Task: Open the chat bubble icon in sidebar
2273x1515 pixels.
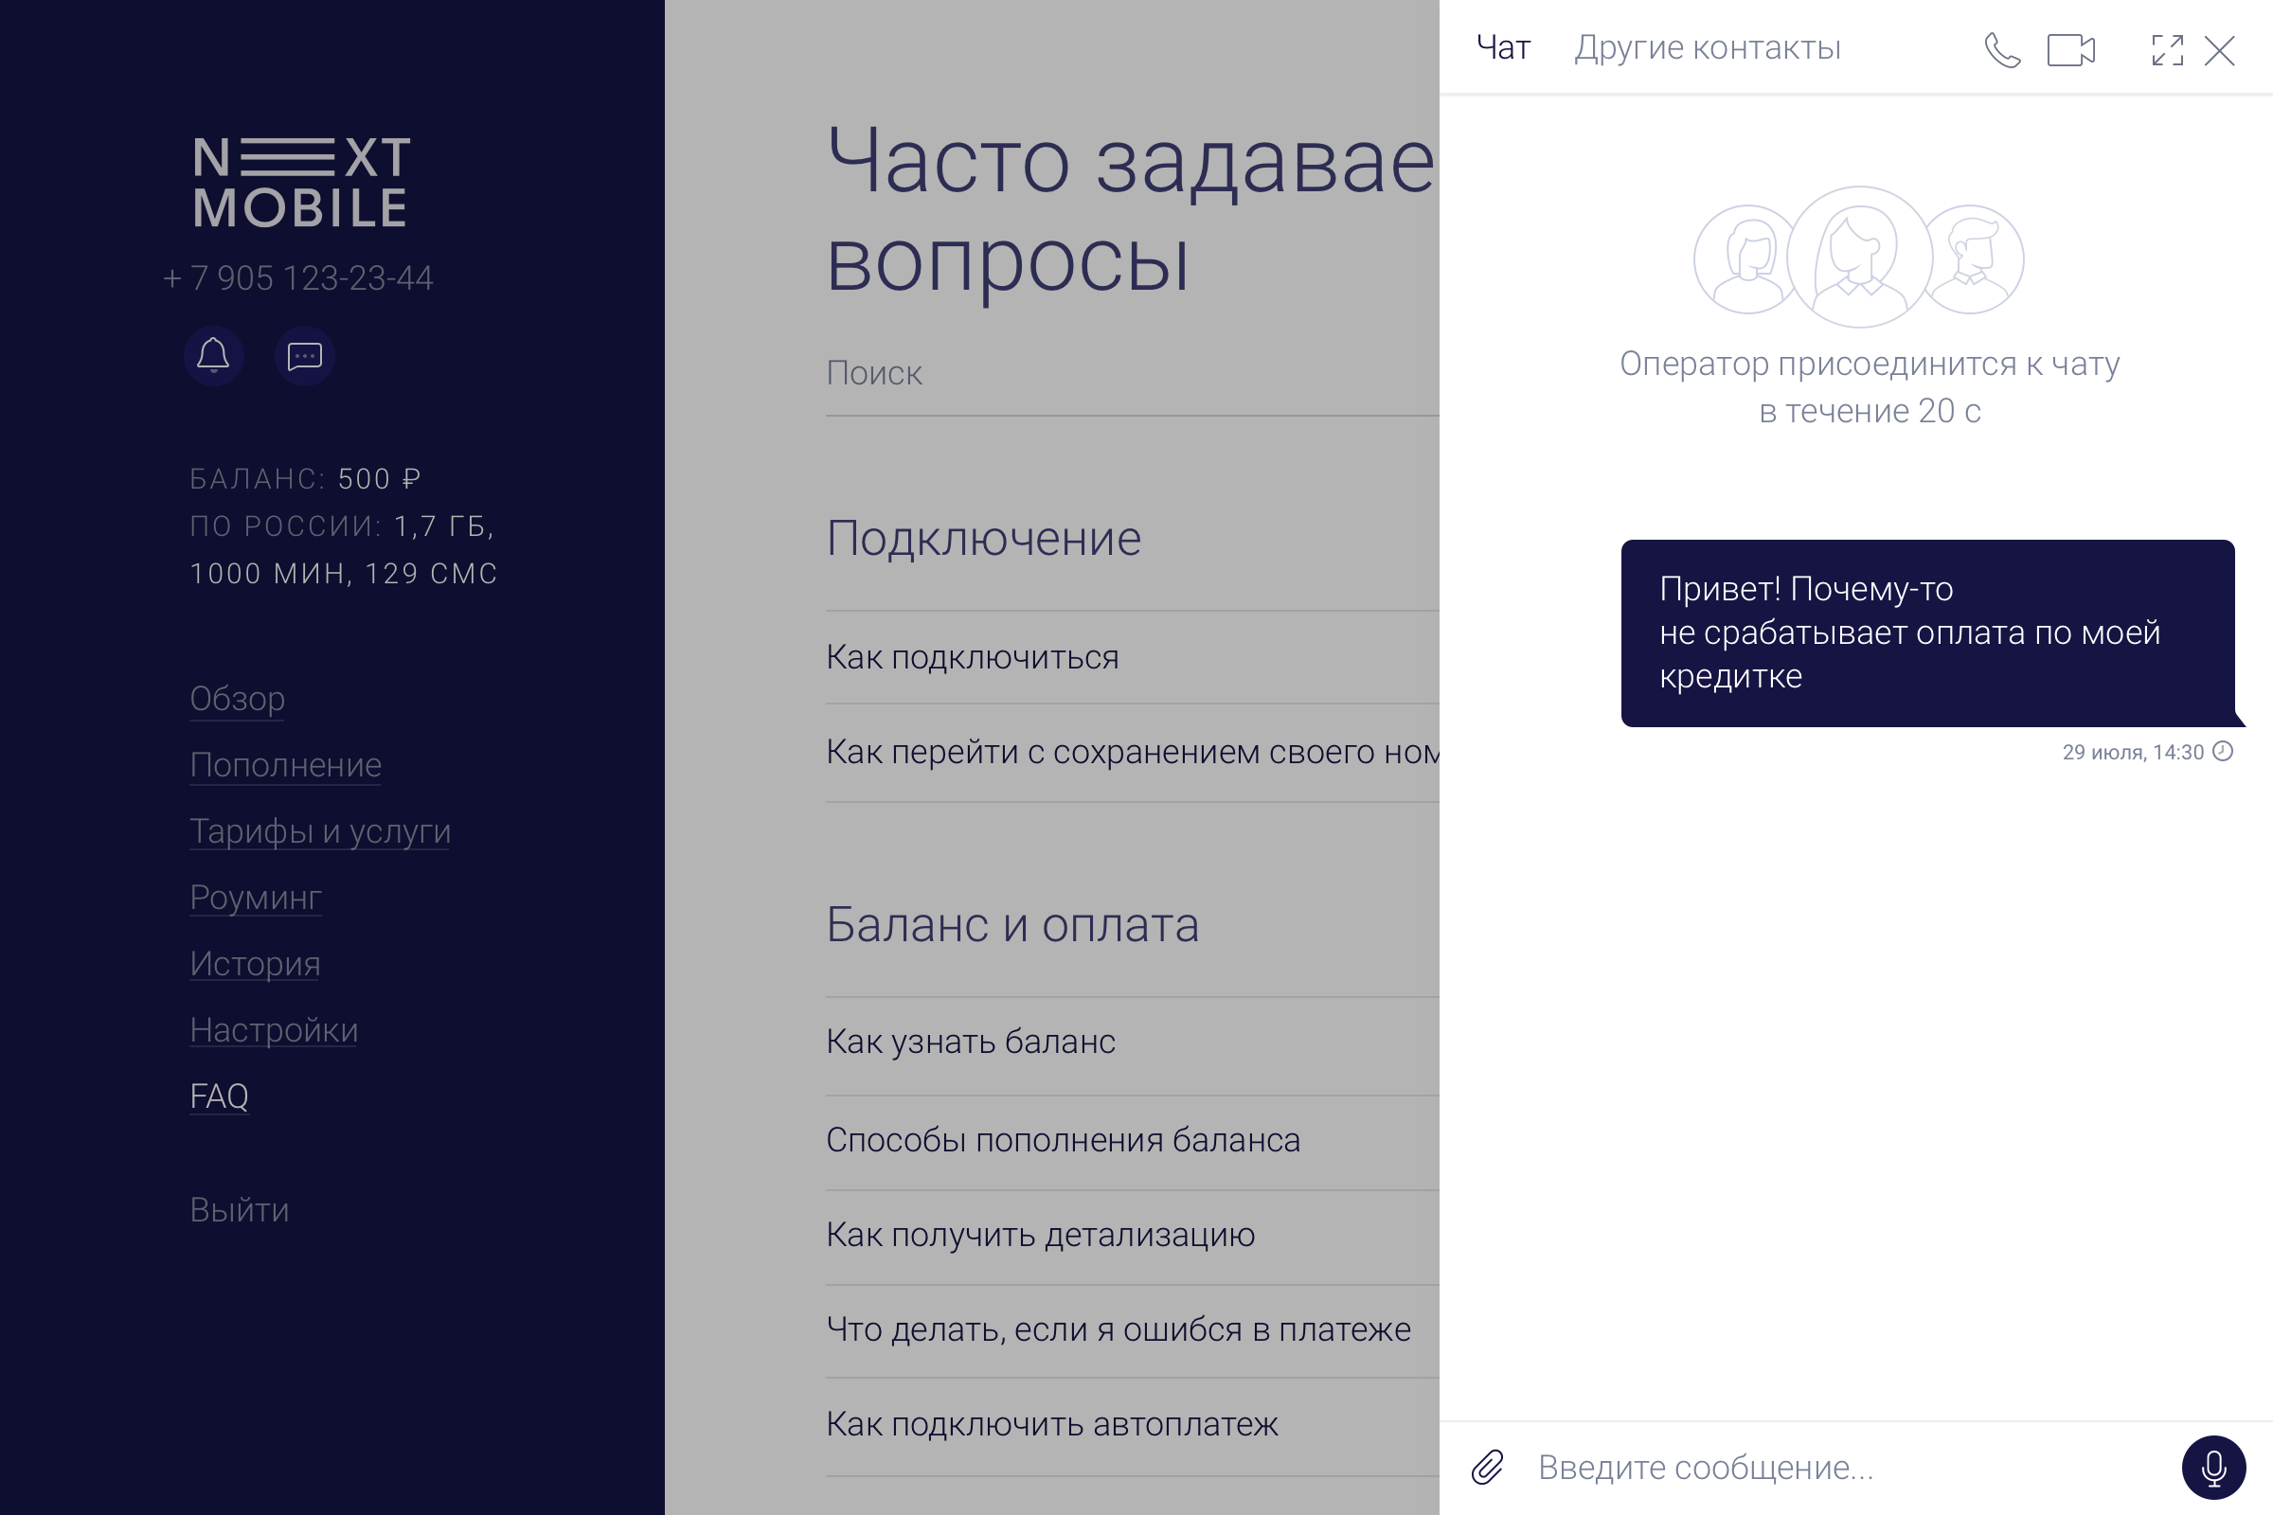Action: click(304, 356)
